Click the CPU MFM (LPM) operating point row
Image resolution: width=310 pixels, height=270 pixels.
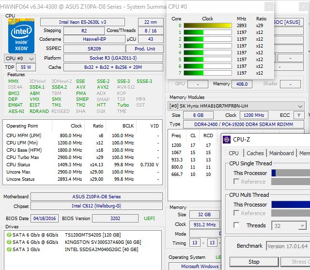tap(83, 136)
